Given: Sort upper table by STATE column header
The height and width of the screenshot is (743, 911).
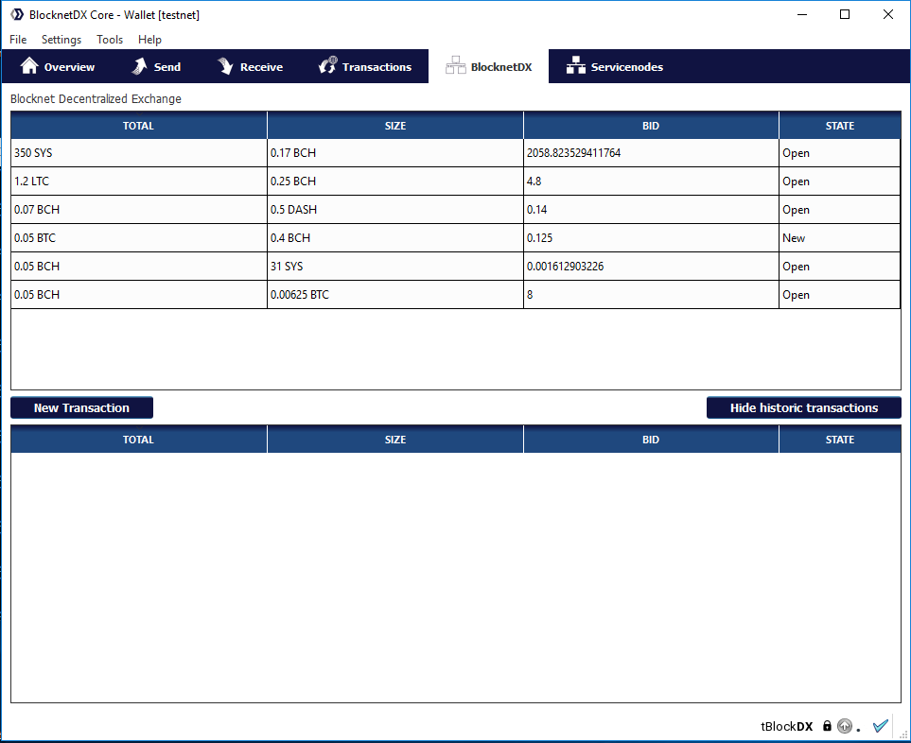Looking at the screenshot, I should click(840, 126).
